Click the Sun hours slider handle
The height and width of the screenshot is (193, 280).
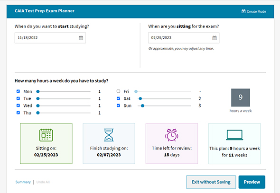[142, 106]
